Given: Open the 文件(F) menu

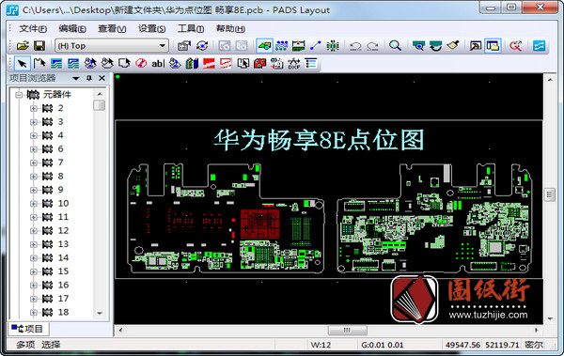Looking at the screenshot, I should click(33, 29).
